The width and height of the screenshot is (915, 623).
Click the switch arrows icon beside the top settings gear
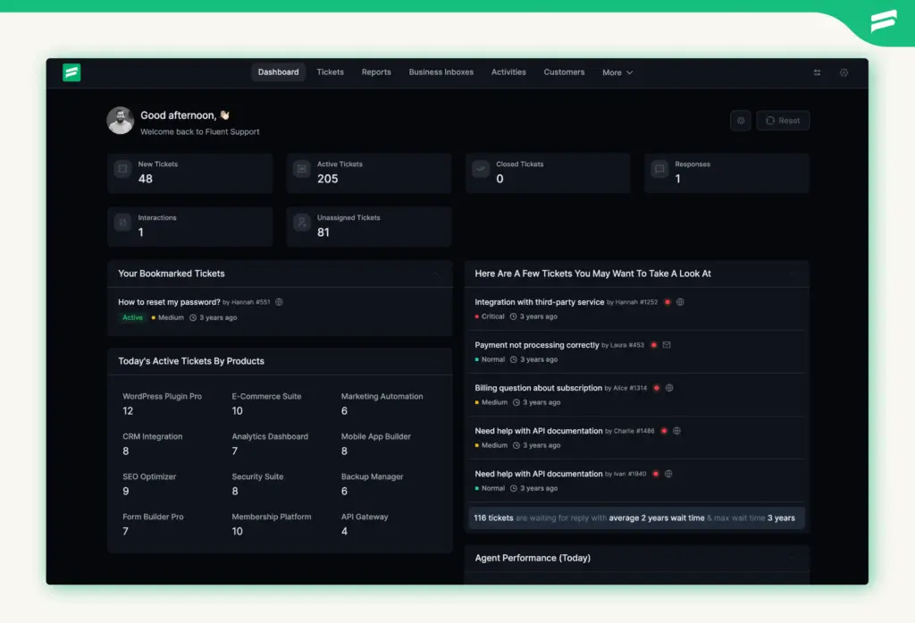pos(817,72)
